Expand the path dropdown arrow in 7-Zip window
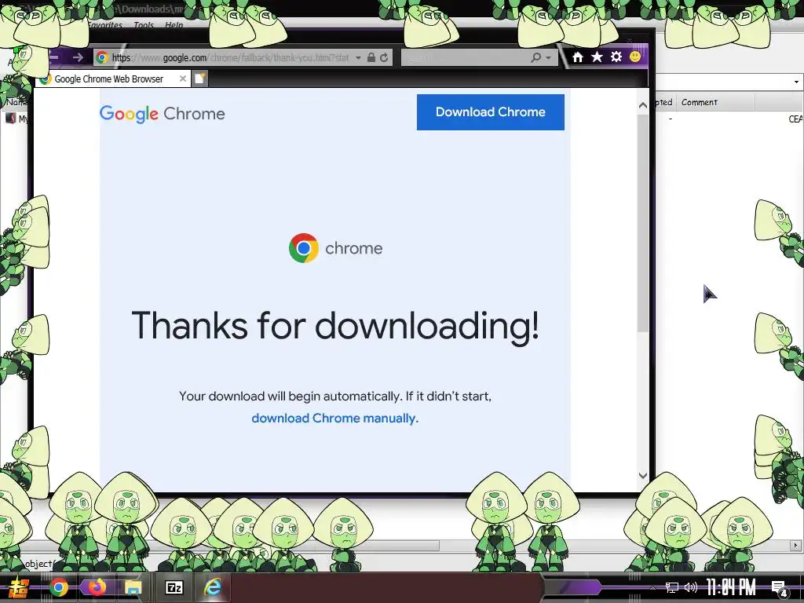Viewport: 804px width, 603px height. [x=796, y=82]
